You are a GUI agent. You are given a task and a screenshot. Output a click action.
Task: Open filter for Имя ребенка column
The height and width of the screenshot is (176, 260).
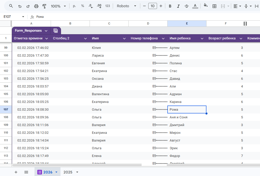coord(202,38)
